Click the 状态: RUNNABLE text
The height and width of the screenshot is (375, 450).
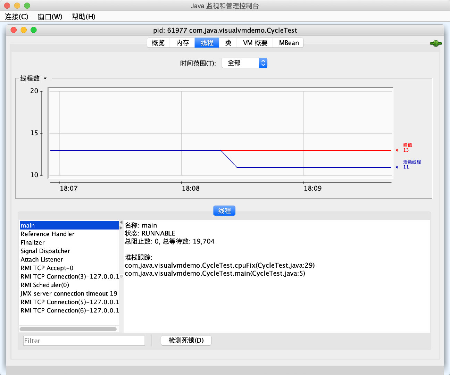[150, 233]
